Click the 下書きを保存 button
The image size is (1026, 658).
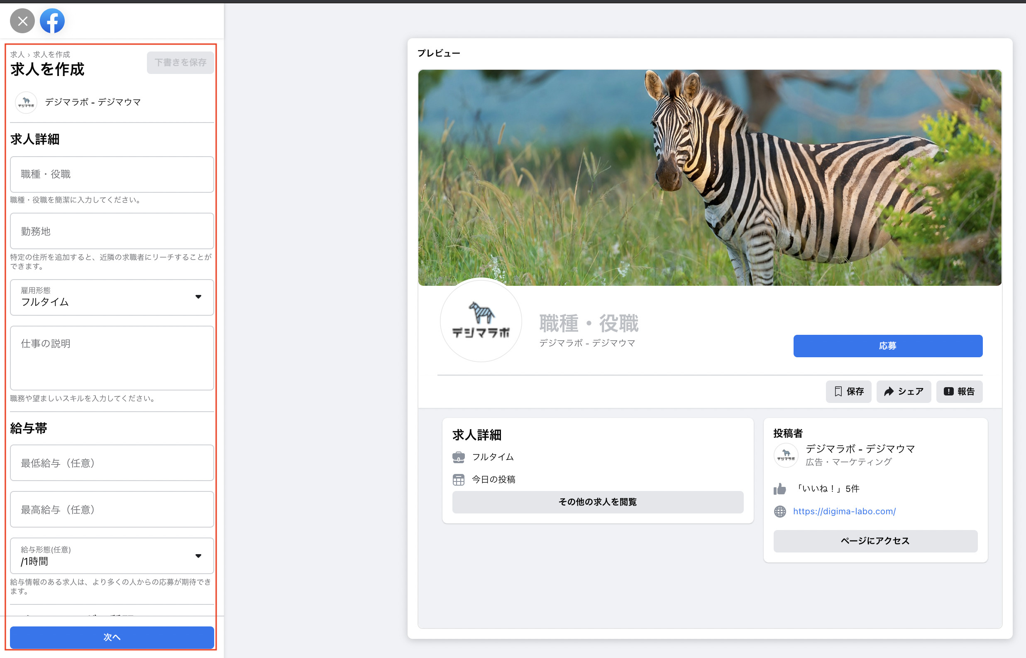(180, 63)
